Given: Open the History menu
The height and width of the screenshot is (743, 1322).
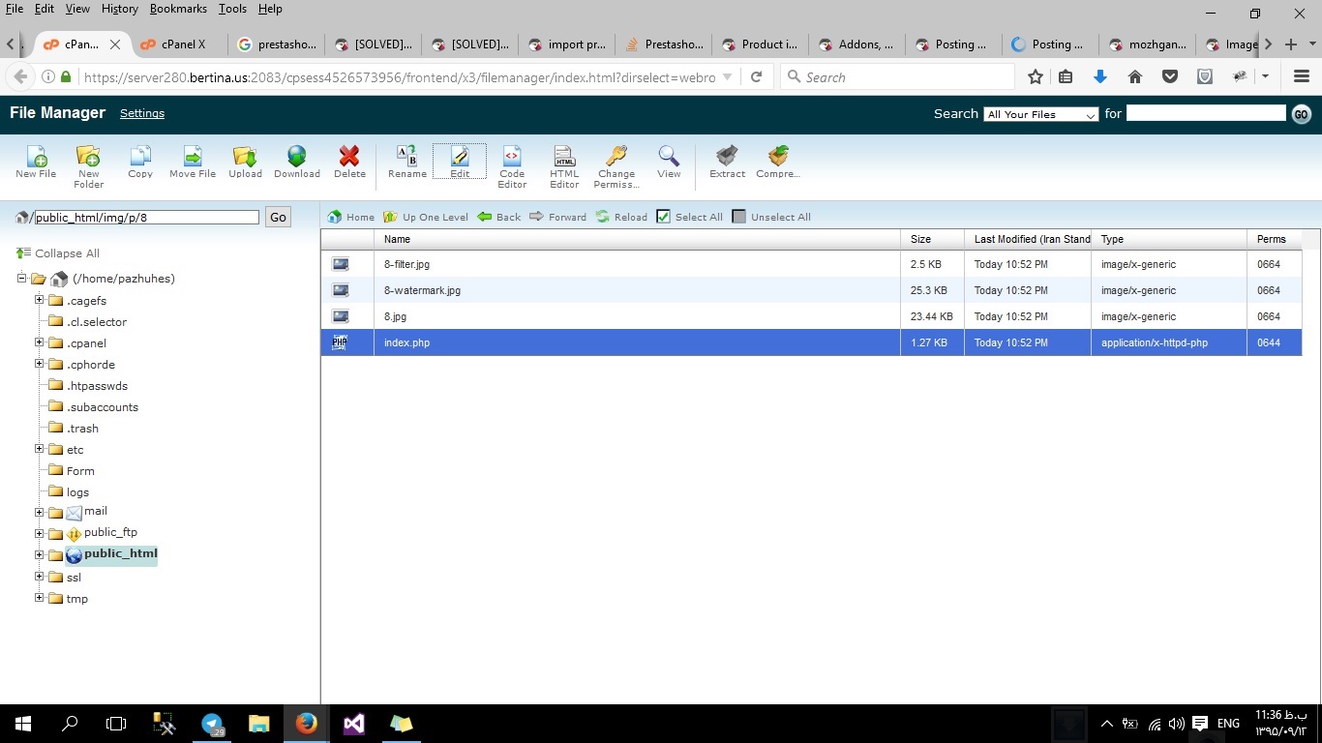Looking at the screenshot, I should (x=119, y=9).
